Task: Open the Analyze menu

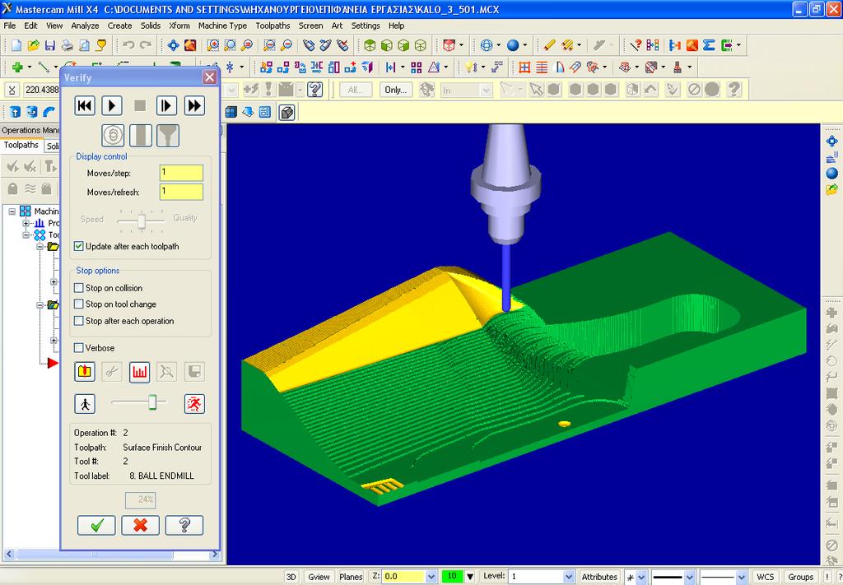Action: tap(85, 26)
